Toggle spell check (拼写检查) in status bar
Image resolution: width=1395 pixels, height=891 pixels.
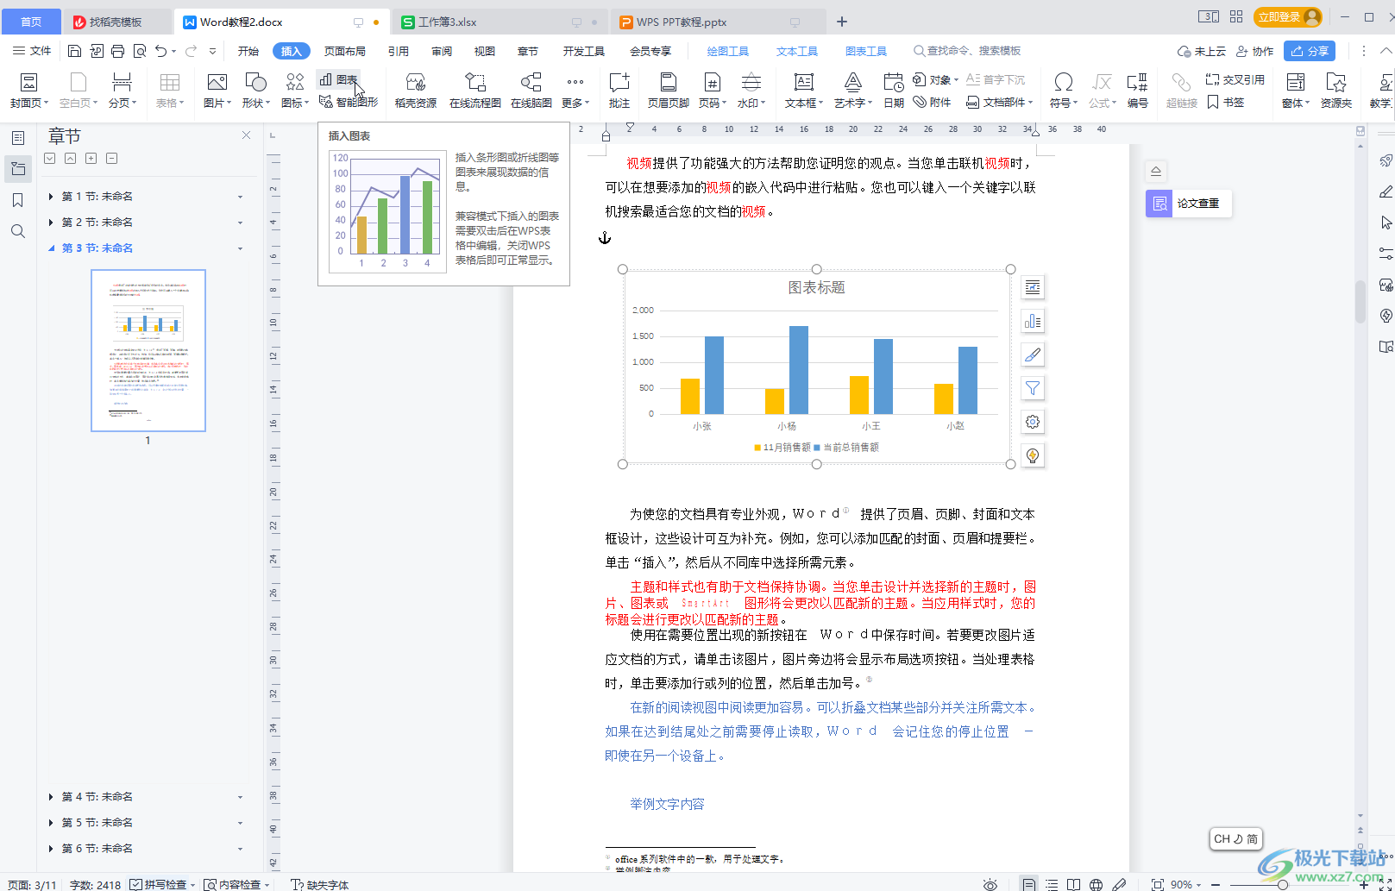162,884
